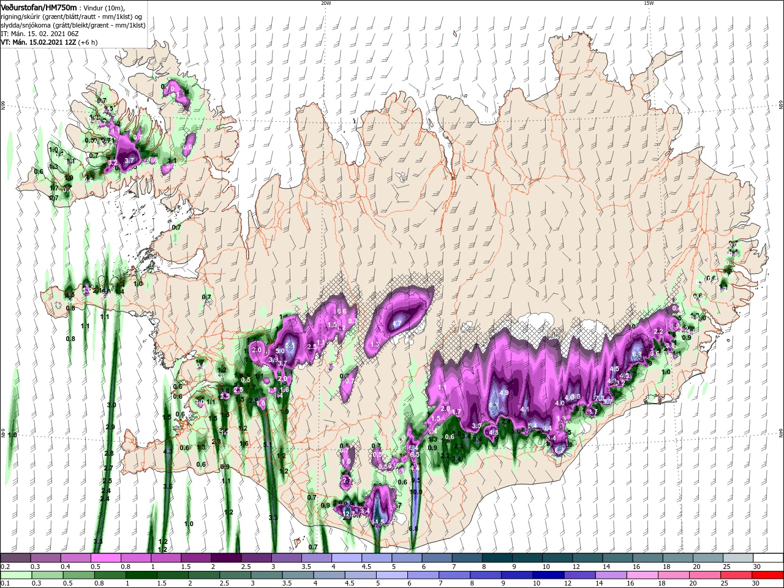Select the top legend swatch between 0.2 and 0.3
Image resolution: width=784 pixels, height=588 pixels.
(15, 557)
